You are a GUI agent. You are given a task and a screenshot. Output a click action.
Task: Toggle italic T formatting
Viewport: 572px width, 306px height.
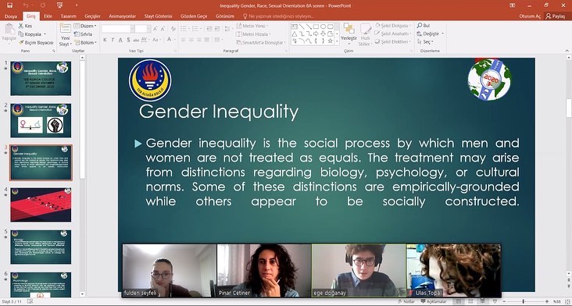(113, 40)
